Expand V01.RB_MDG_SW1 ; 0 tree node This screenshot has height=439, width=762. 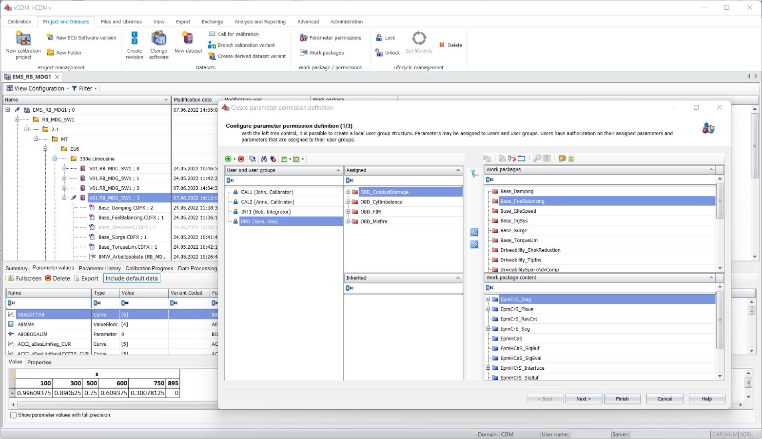[x=64, y=168]
